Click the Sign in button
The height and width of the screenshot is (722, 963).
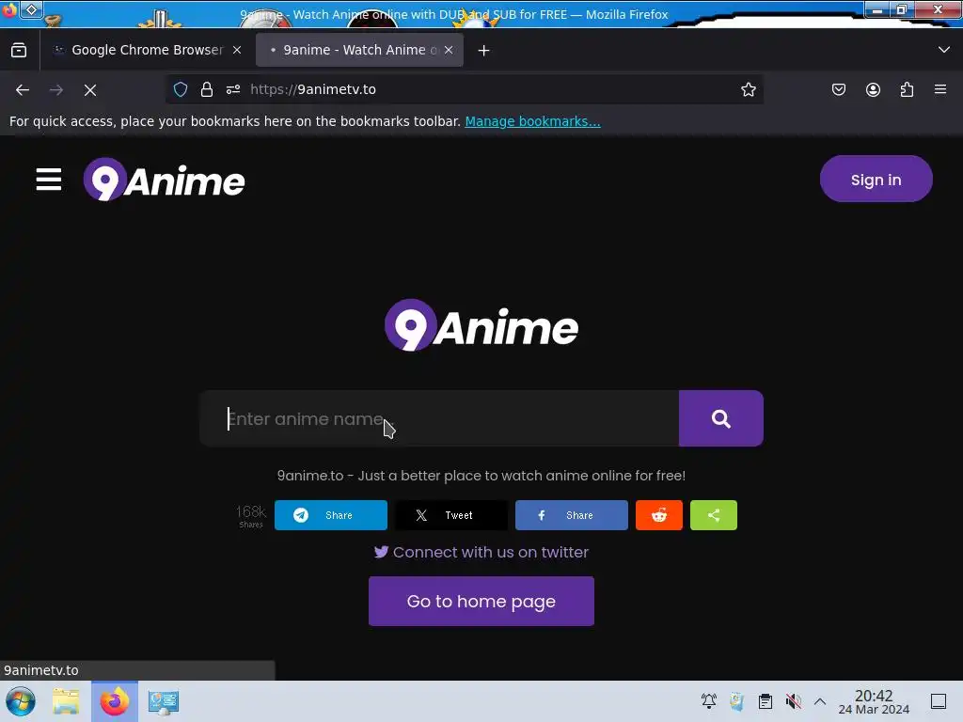click(876, 179)
